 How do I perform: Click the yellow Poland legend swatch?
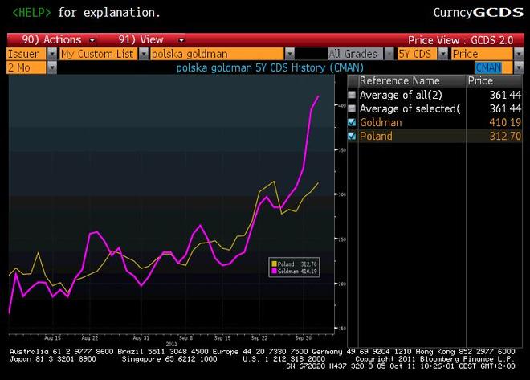(274, 264)
